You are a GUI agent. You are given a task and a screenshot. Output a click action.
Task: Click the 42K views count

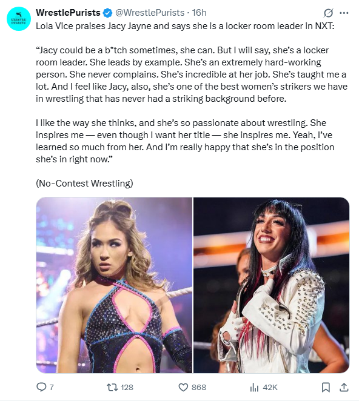[x=270, y=387]
